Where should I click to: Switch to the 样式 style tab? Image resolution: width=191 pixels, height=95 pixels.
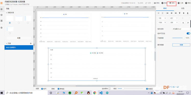click(165, 8)
